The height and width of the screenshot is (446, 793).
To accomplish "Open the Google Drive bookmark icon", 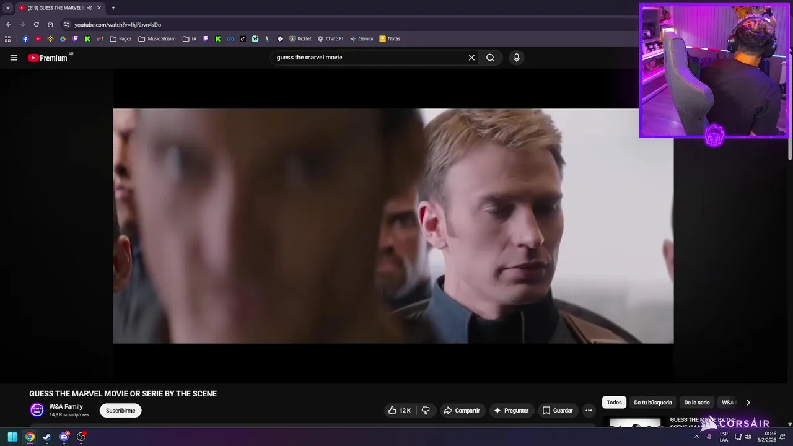I will coord(63,38).
